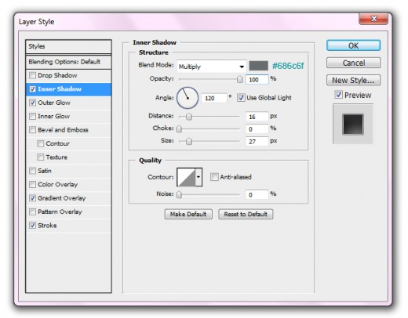
Task: Click the Distance value field
Action: tap(257, 117)
